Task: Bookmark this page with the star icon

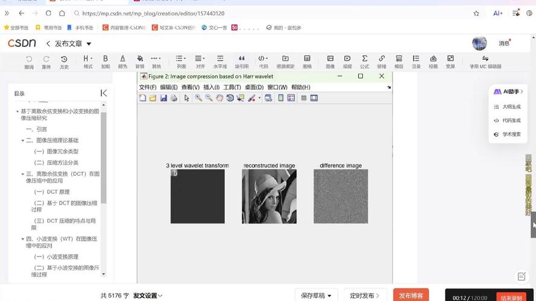Action: click(476, 13)
